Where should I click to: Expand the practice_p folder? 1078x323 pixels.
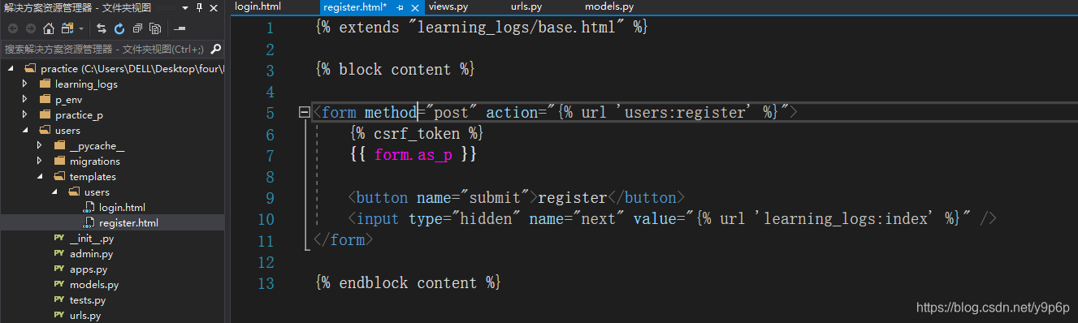click(25, 114)
